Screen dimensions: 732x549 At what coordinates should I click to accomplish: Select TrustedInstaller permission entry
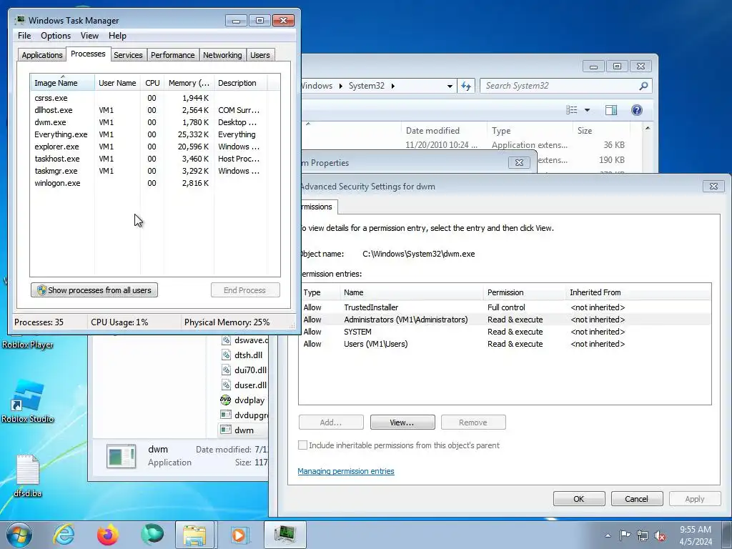point(505,307)
